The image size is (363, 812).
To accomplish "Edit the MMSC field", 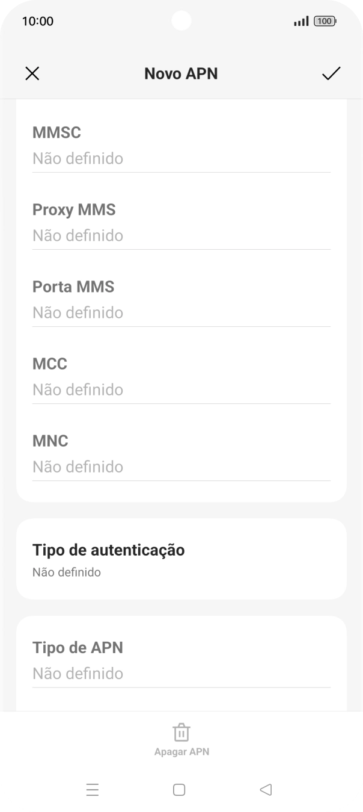I will pos(181,159).
